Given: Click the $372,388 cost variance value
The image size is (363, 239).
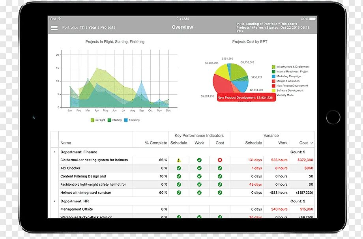Looking at the screenshot, I should (x=305, y=160).
